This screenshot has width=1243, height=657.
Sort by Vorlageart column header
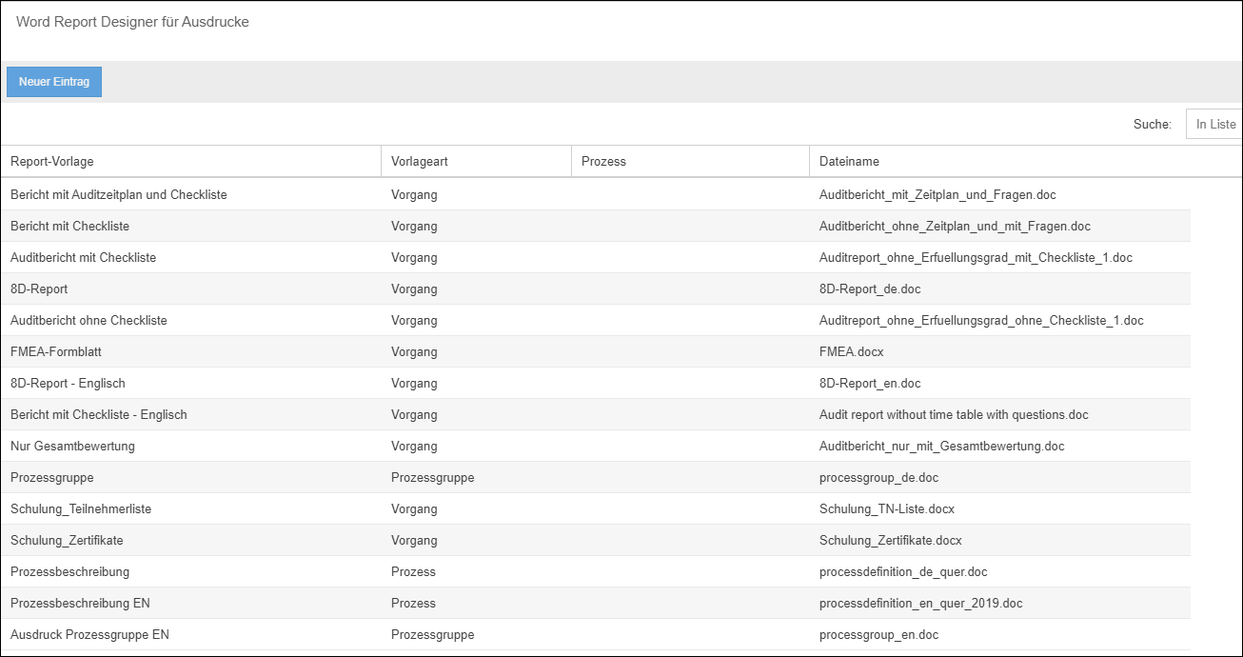tap(420, 162)
